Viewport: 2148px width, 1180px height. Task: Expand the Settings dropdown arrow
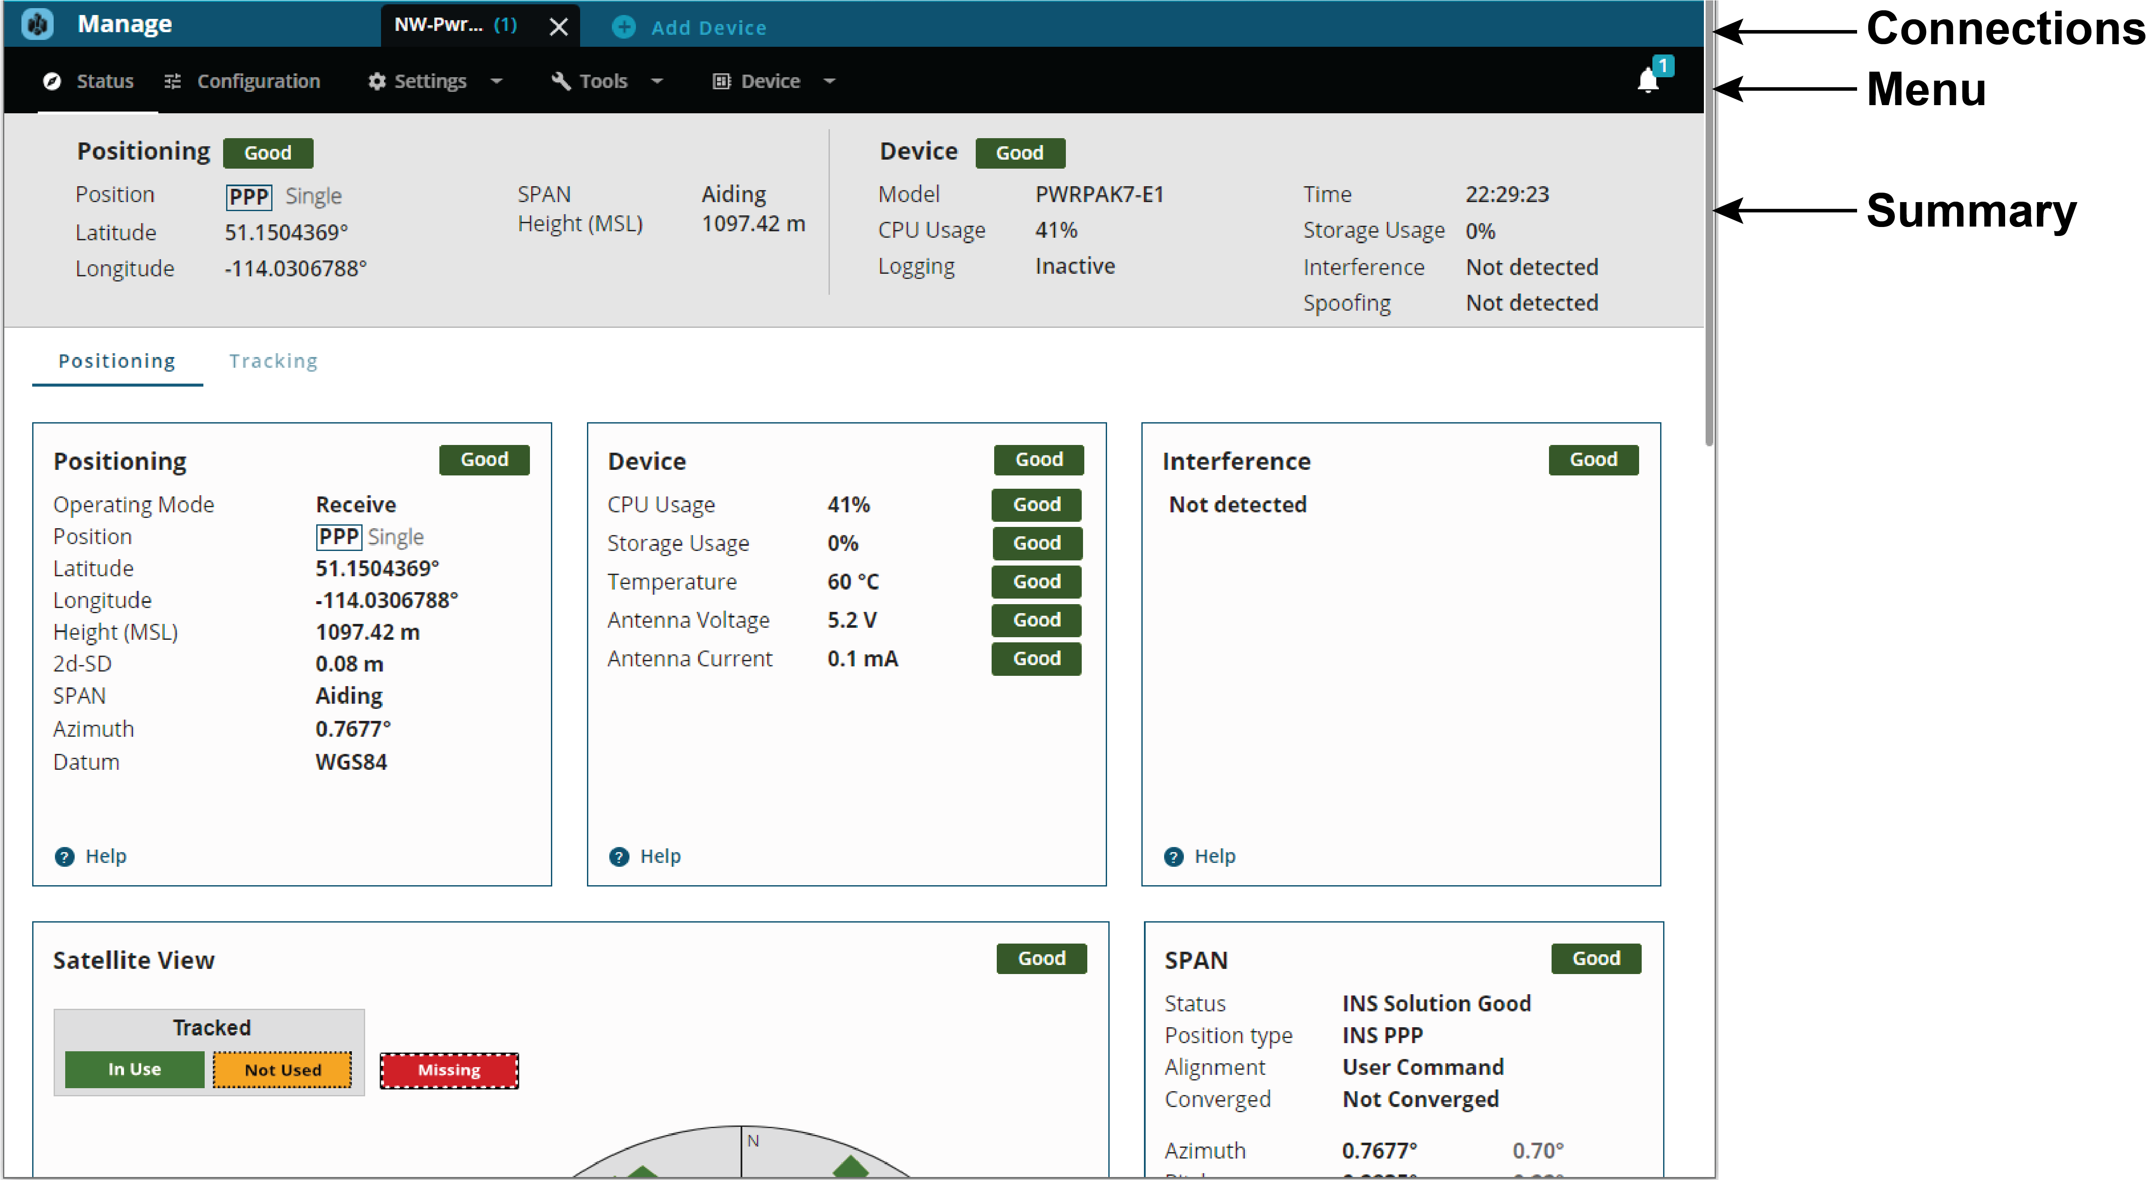coord(497,81)
